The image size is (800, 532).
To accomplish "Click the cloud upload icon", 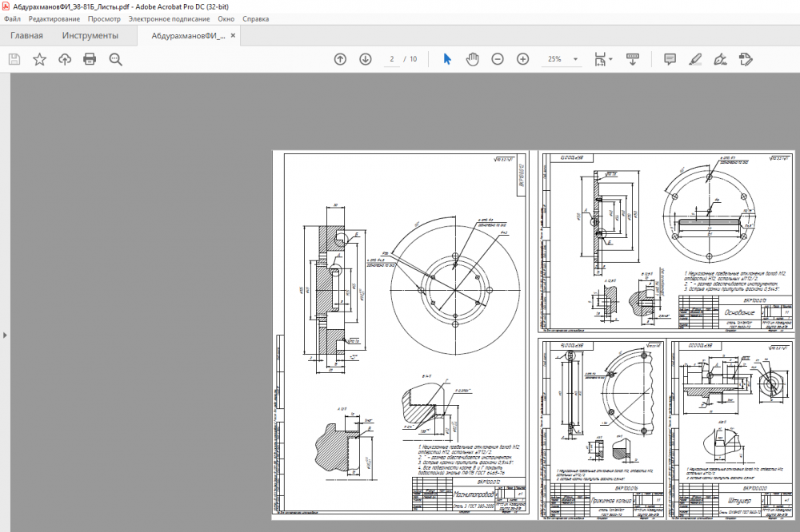I will (x=65, y=59).
